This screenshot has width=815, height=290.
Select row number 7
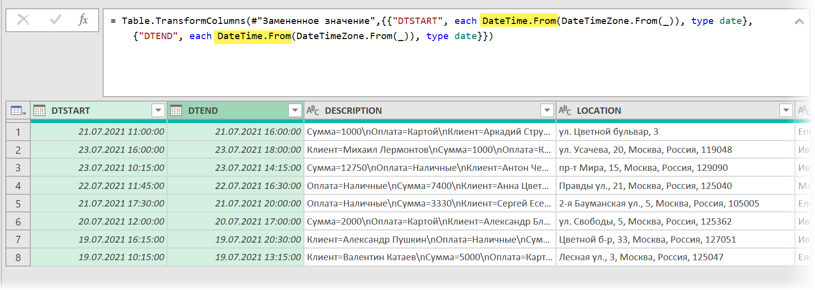(x=18, y=239)
